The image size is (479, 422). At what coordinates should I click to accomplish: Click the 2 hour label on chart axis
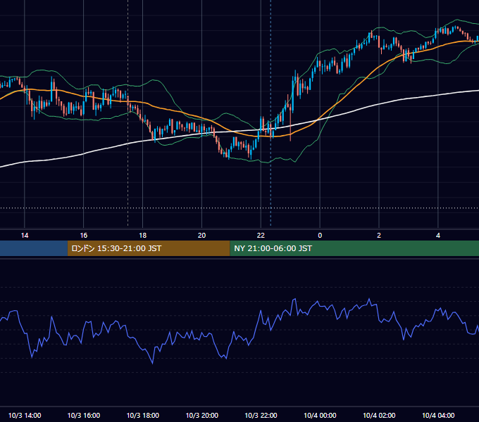point(379,236)
